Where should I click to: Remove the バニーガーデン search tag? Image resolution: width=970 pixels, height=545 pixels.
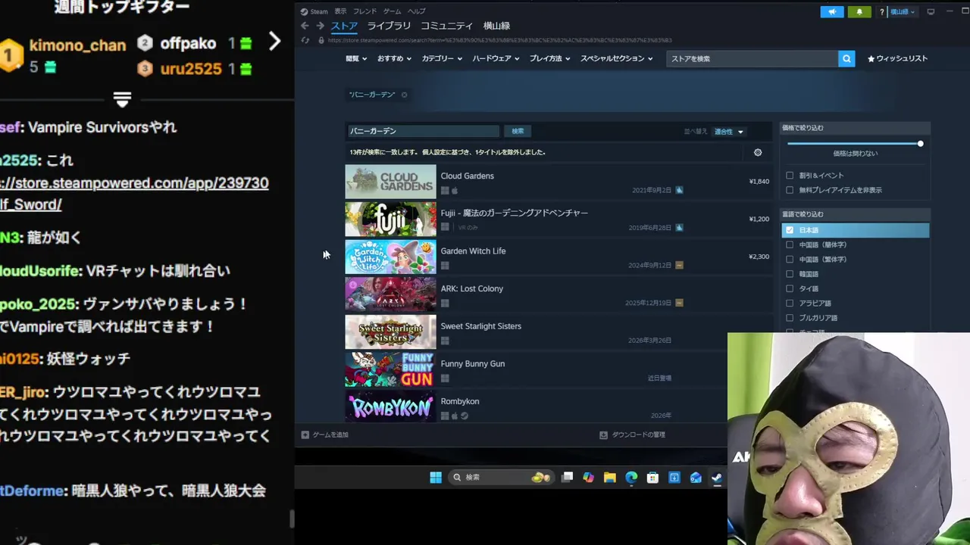(x=404, y=95)
